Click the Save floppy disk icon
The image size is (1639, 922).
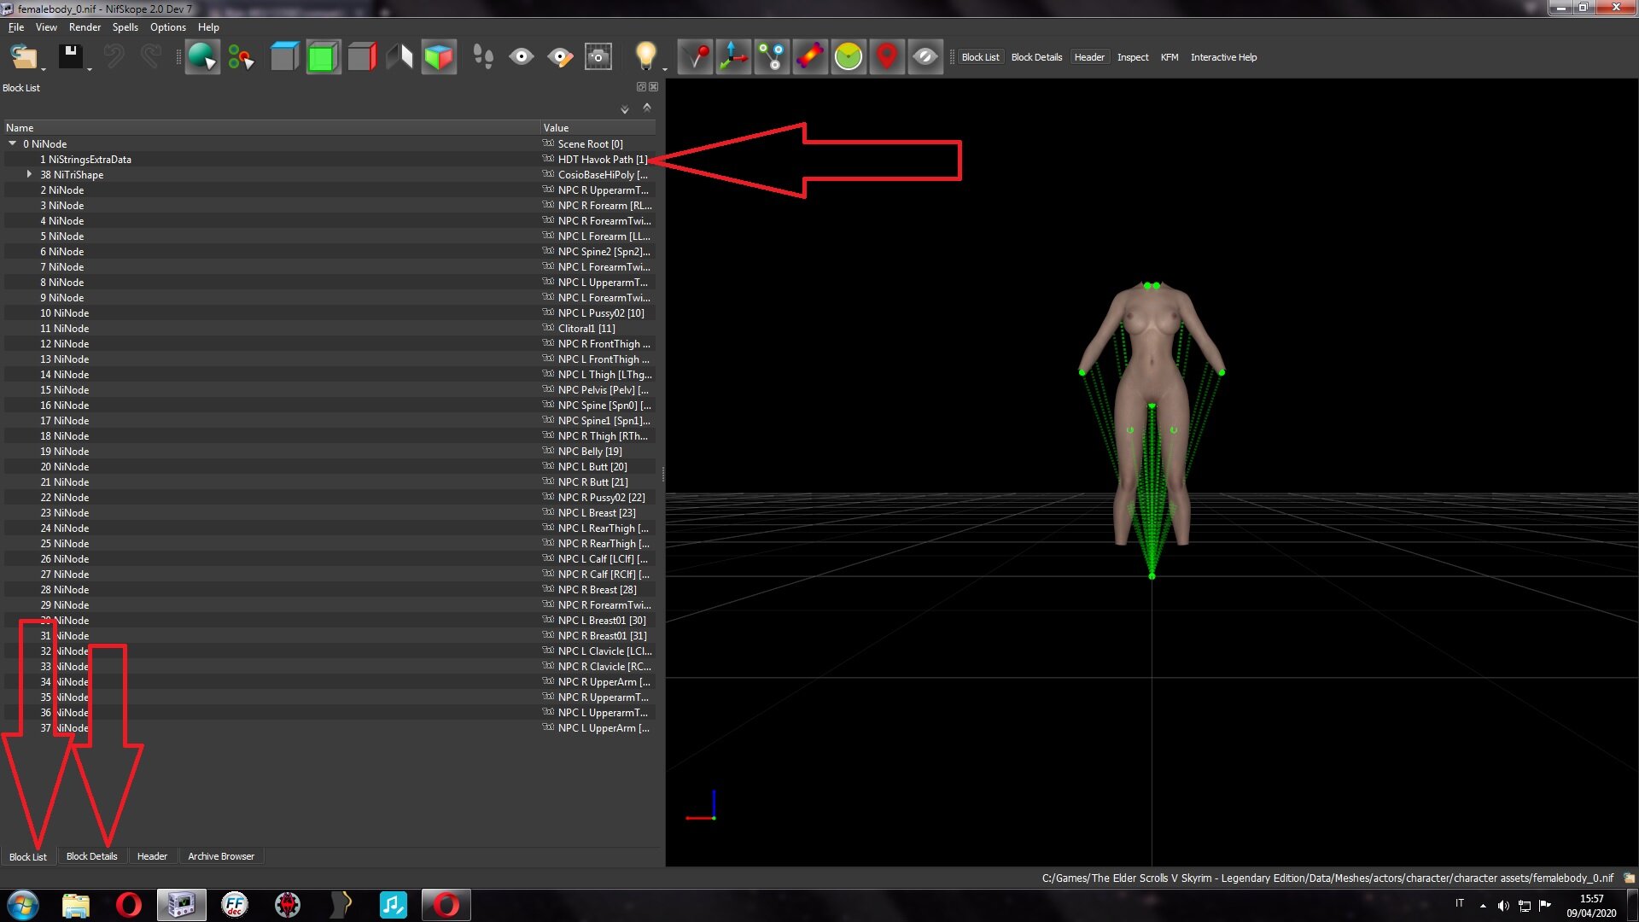(x=70, y=57)
